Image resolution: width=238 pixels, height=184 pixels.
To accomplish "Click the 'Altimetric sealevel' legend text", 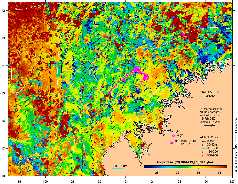I will (211, 109).
